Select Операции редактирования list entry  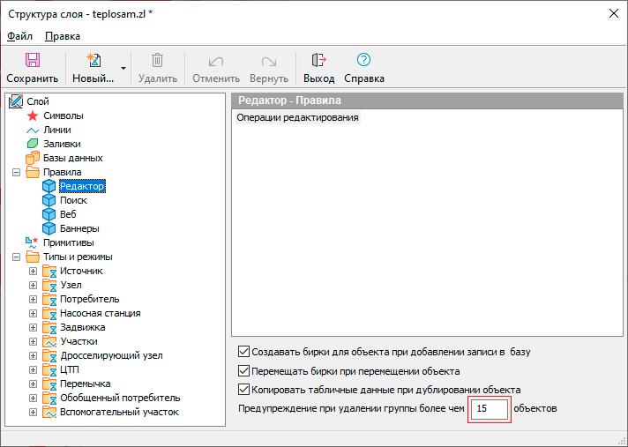tap(297, 117)
